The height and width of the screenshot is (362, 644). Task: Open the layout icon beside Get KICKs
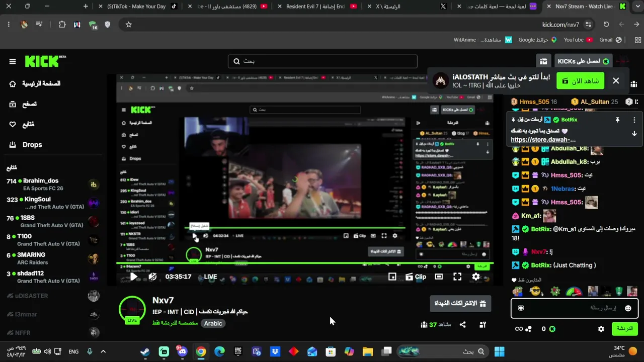tap(543, 61)
